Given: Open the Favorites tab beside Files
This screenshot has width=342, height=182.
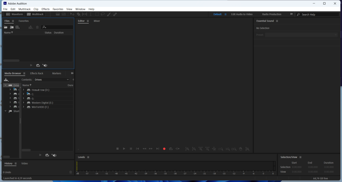Looking at the screenshot, I should (24, 21).
